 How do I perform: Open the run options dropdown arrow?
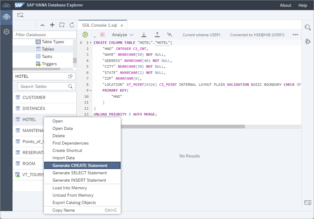pos(94,37)
